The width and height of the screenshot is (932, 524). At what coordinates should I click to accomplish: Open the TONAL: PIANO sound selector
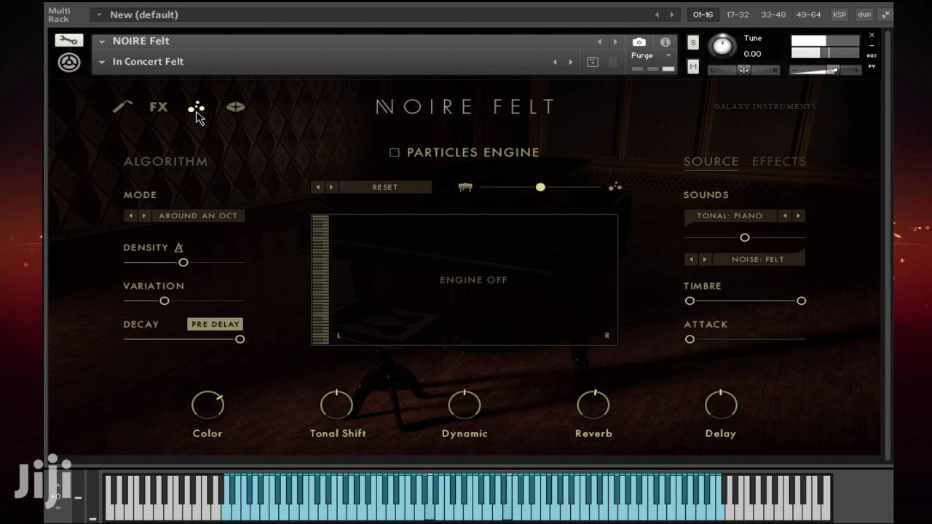[x=730, y=215]
